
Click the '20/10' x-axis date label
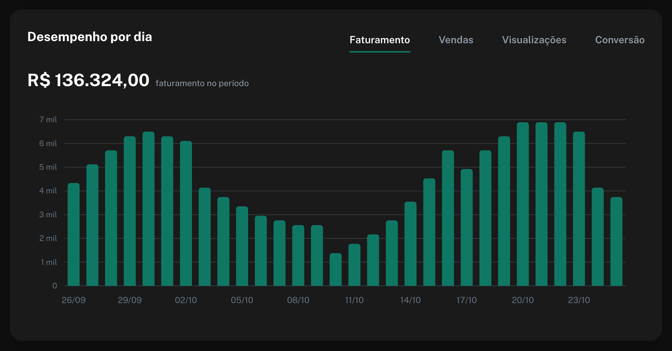[523, 300]
